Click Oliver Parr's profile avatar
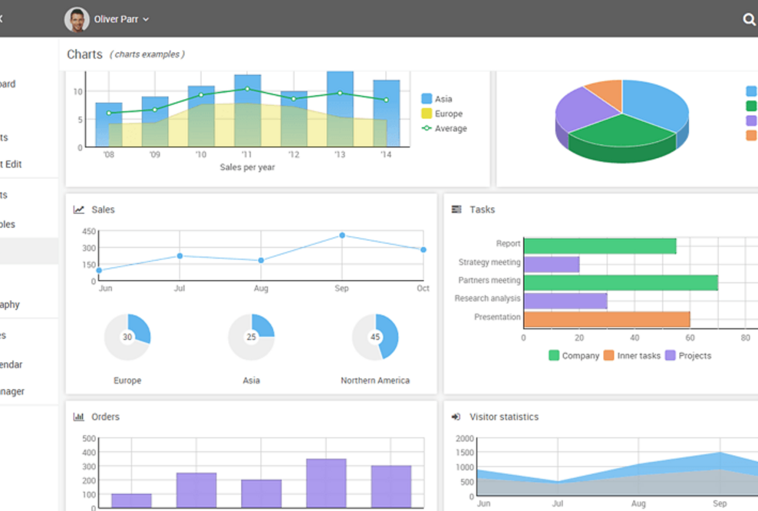This screenshot has width=758, height=511. coord(75,19)
